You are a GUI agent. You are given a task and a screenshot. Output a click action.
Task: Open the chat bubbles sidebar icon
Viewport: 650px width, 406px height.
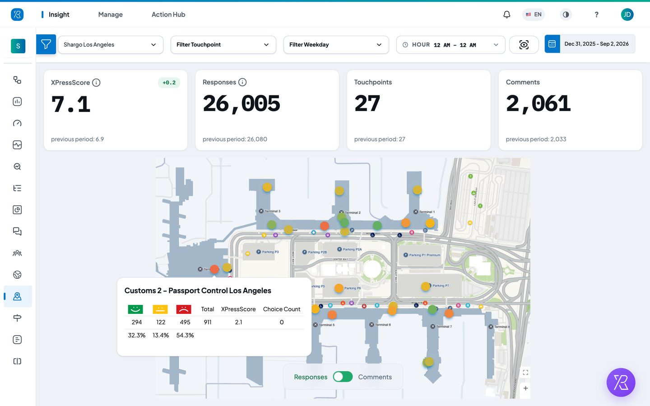tap(17, 231)
